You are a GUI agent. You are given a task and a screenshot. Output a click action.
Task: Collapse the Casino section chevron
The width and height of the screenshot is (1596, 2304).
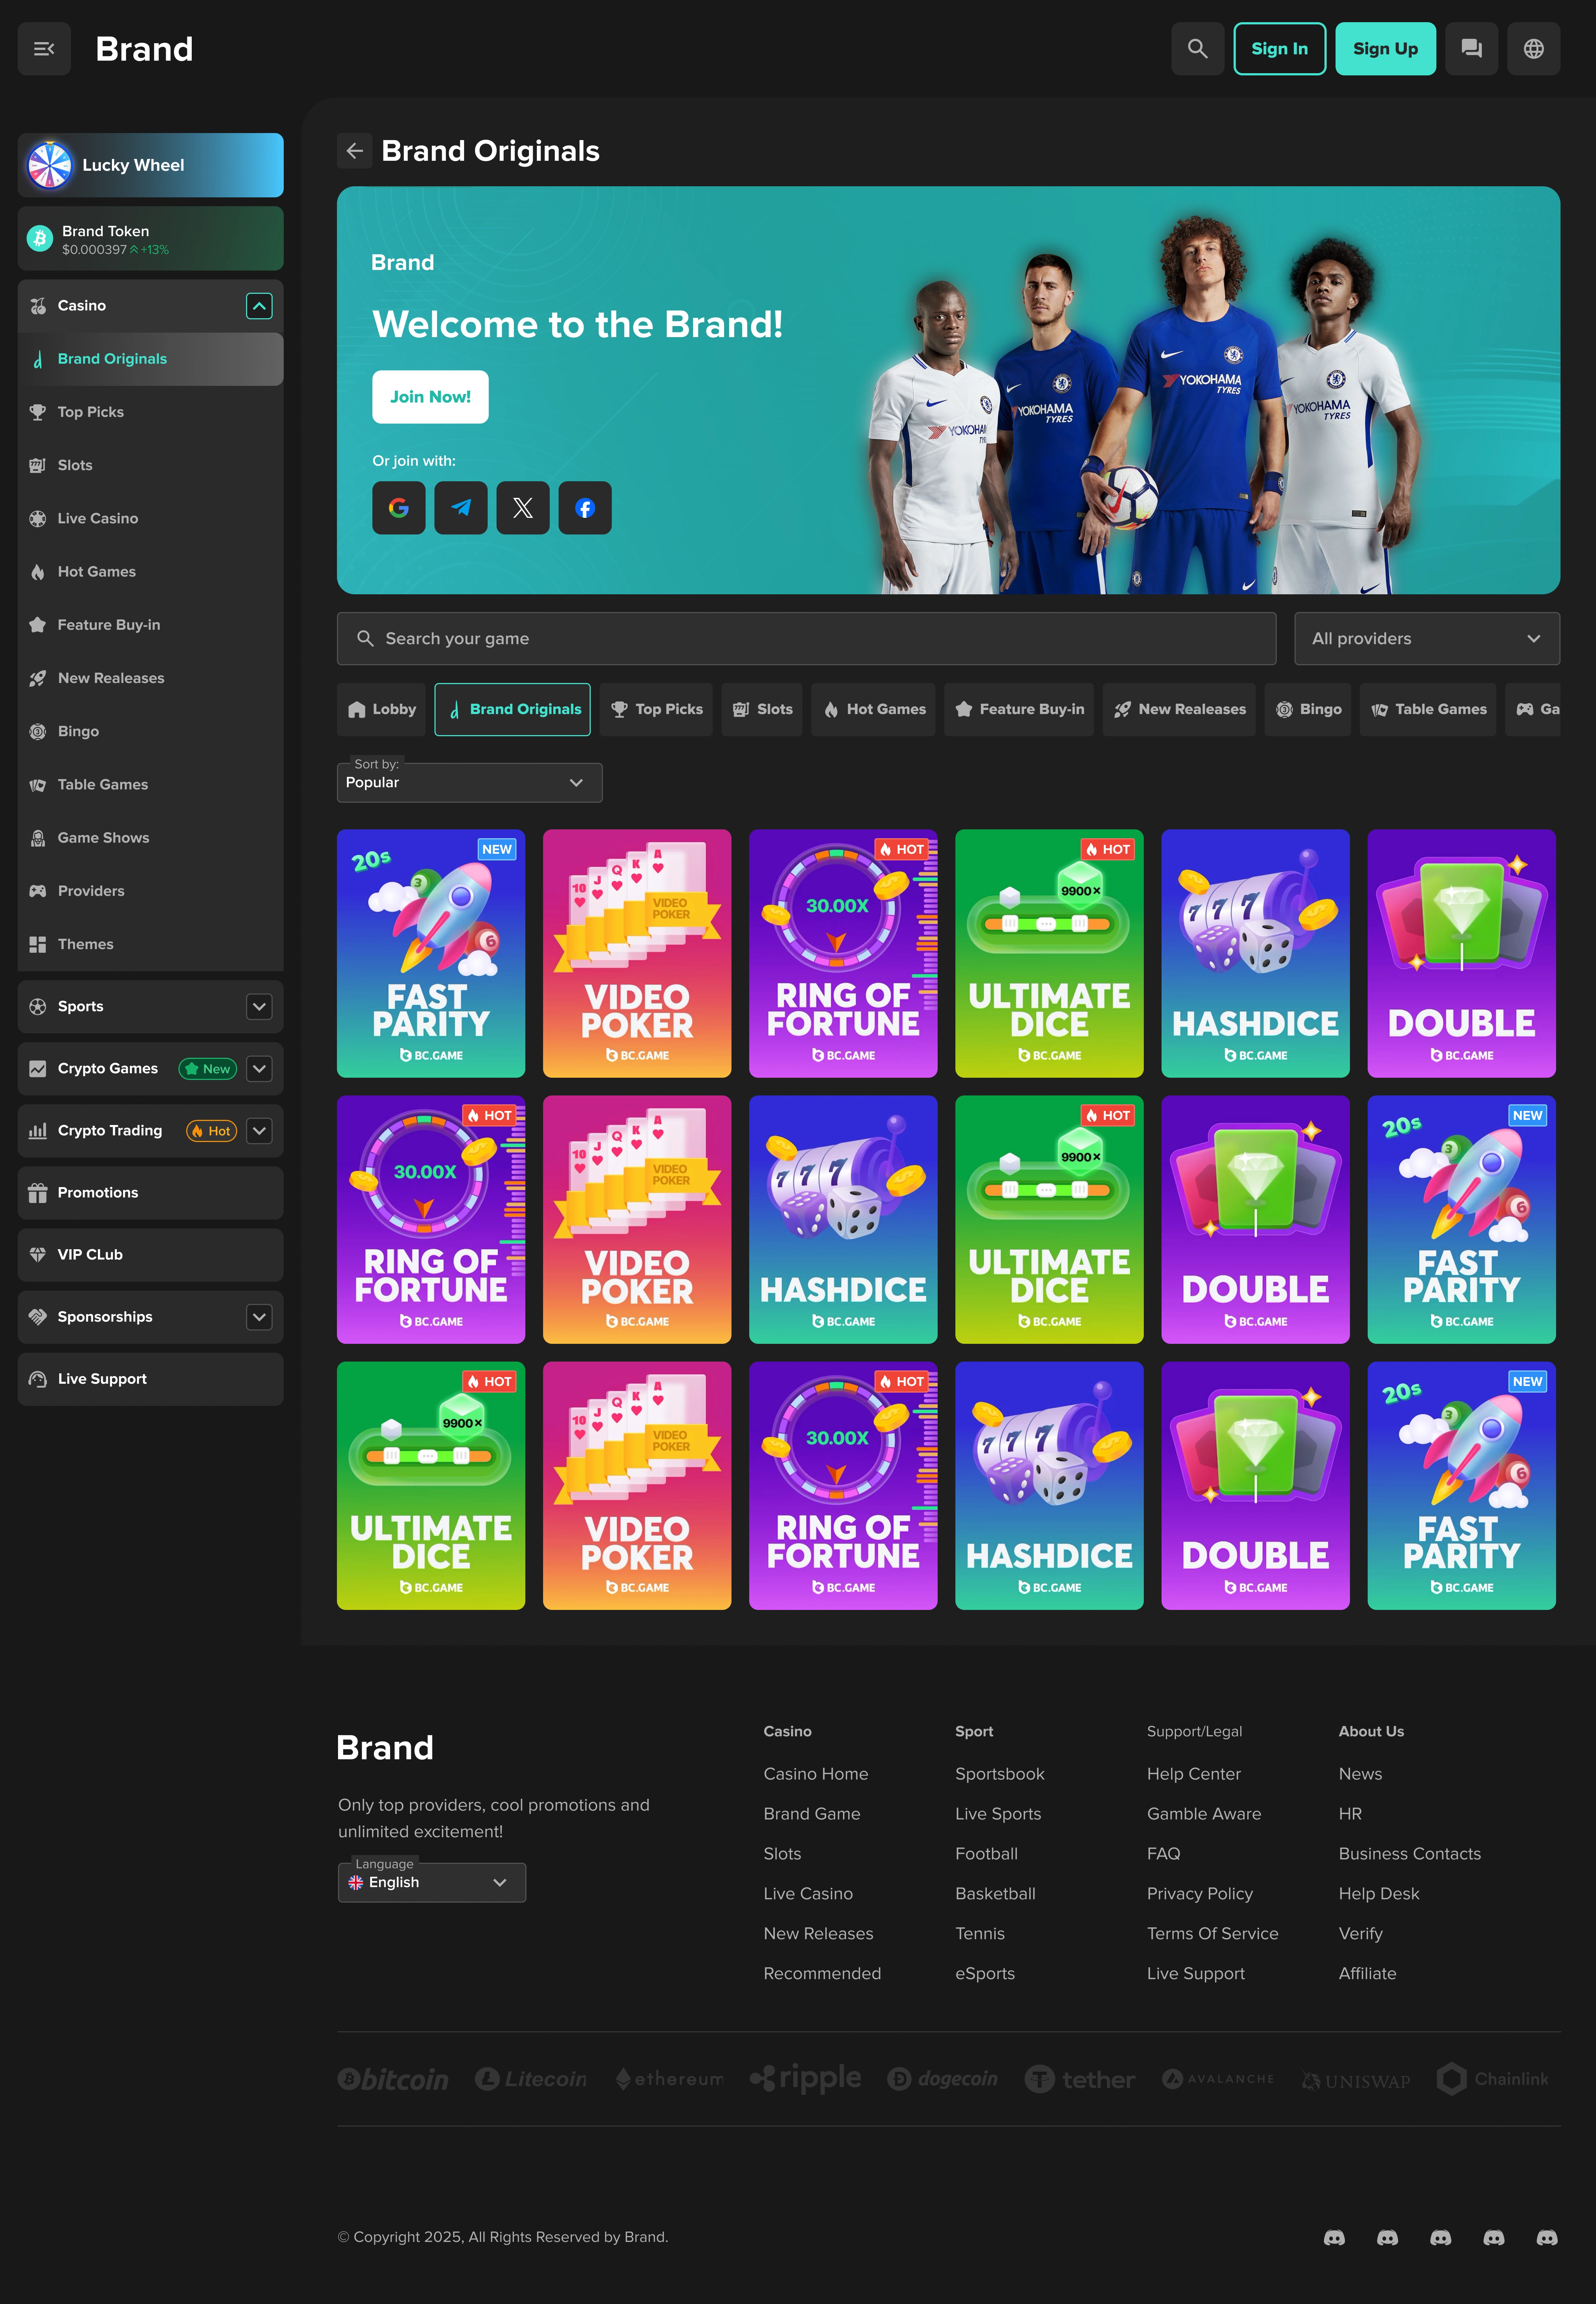(x=259, y=306)
